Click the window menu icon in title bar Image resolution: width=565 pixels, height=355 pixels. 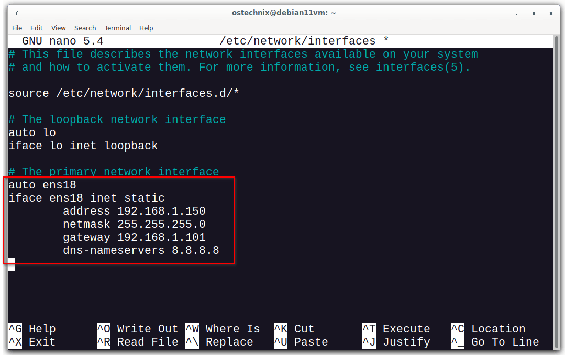[17, 13]
